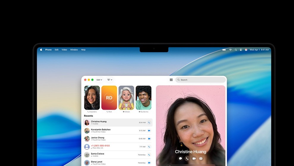Click Santa Cielava avatar

(87, 155)
